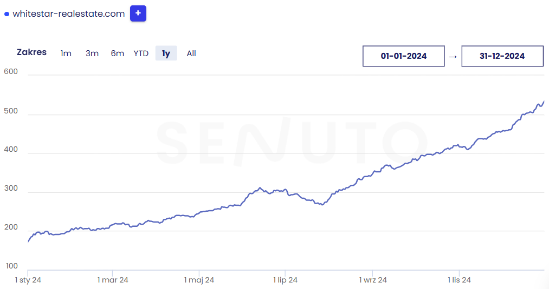Click the Zakres label
The image size is (549, 289).
pos(31,52)
